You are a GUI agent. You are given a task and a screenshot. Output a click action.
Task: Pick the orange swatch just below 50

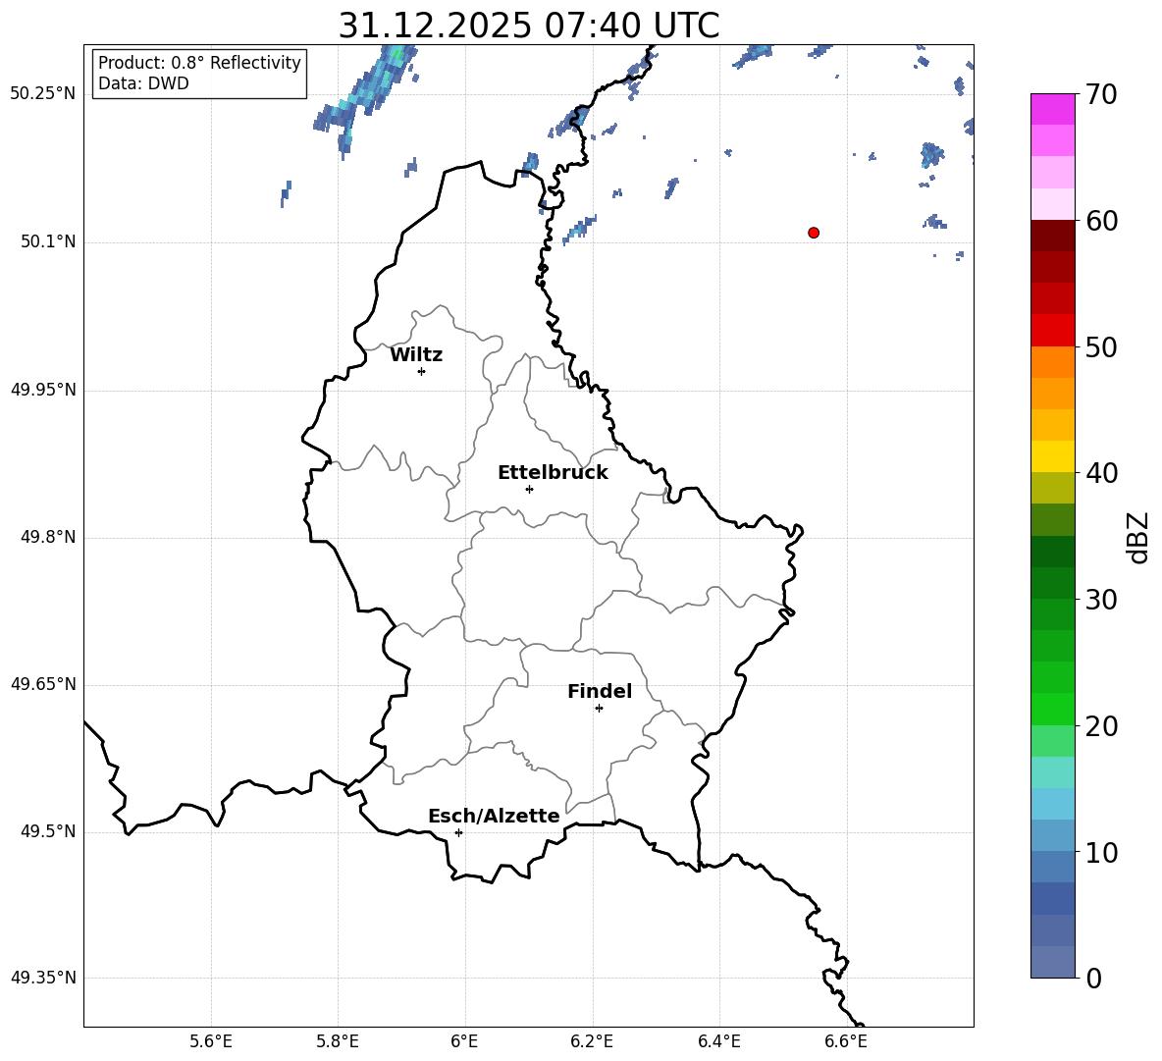click(1053, 362)
